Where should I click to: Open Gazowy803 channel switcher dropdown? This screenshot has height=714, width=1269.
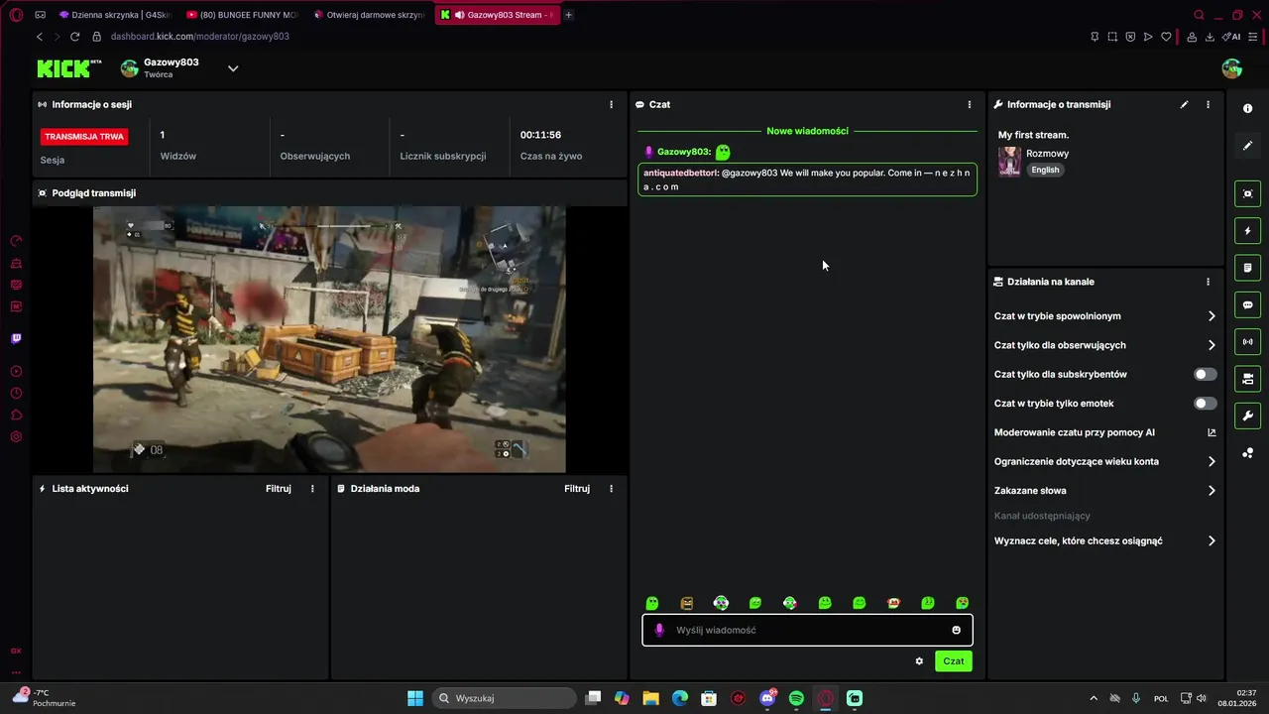coord(233,68)
